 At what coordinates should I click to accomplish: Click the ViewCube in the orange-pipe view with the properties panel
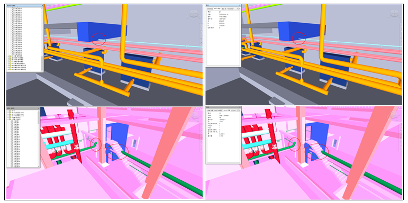394,14
